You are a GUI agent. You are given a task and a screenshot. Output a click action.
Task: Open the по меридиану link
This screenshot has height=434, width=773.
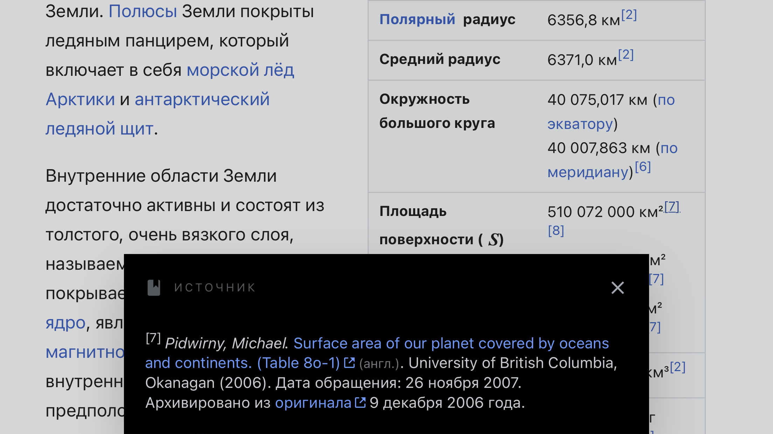click(x=613, y=160)
